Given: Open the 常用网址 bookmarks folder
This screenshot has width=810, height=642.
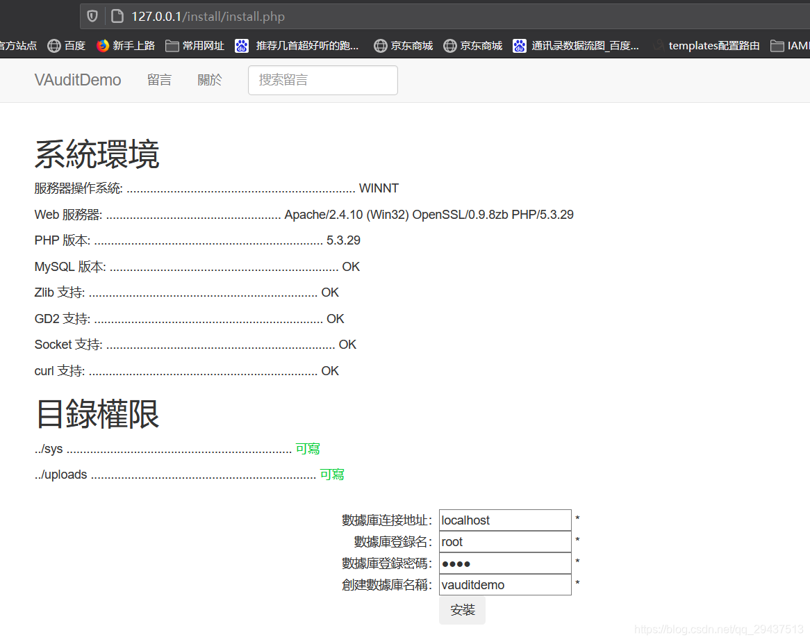Looking at the screenshot, I should (x=195, y=46).
